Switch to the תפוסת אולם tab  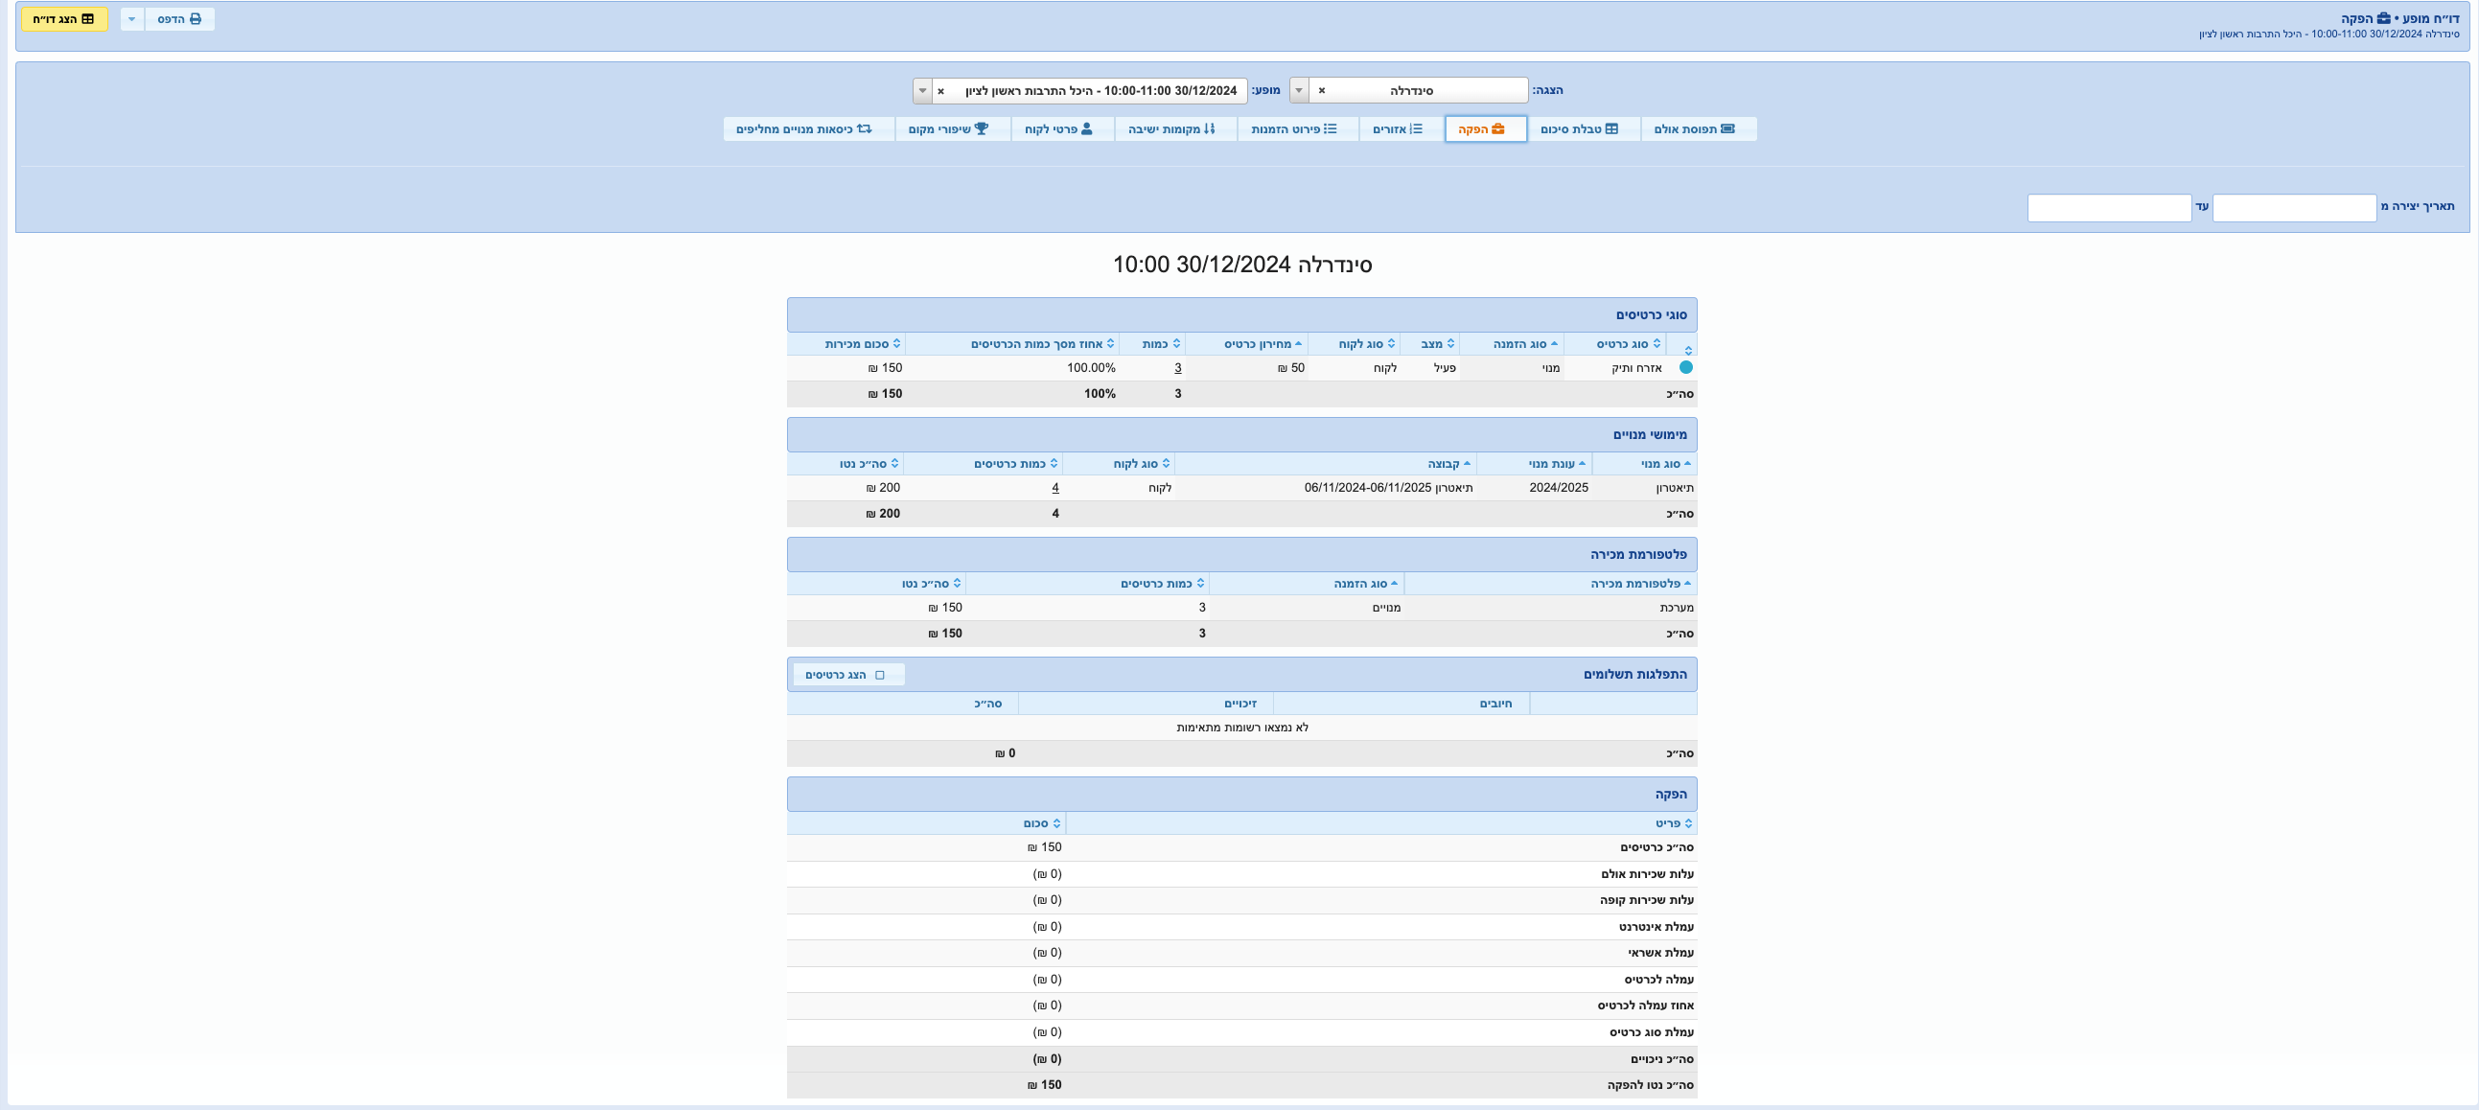1699,128
